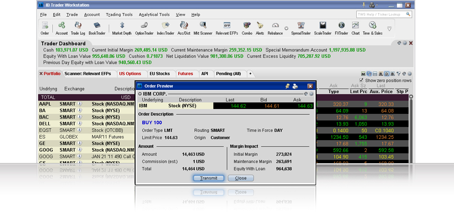Open the Trade Log
The height and width of the screenshot is (220, 454).
78,28
